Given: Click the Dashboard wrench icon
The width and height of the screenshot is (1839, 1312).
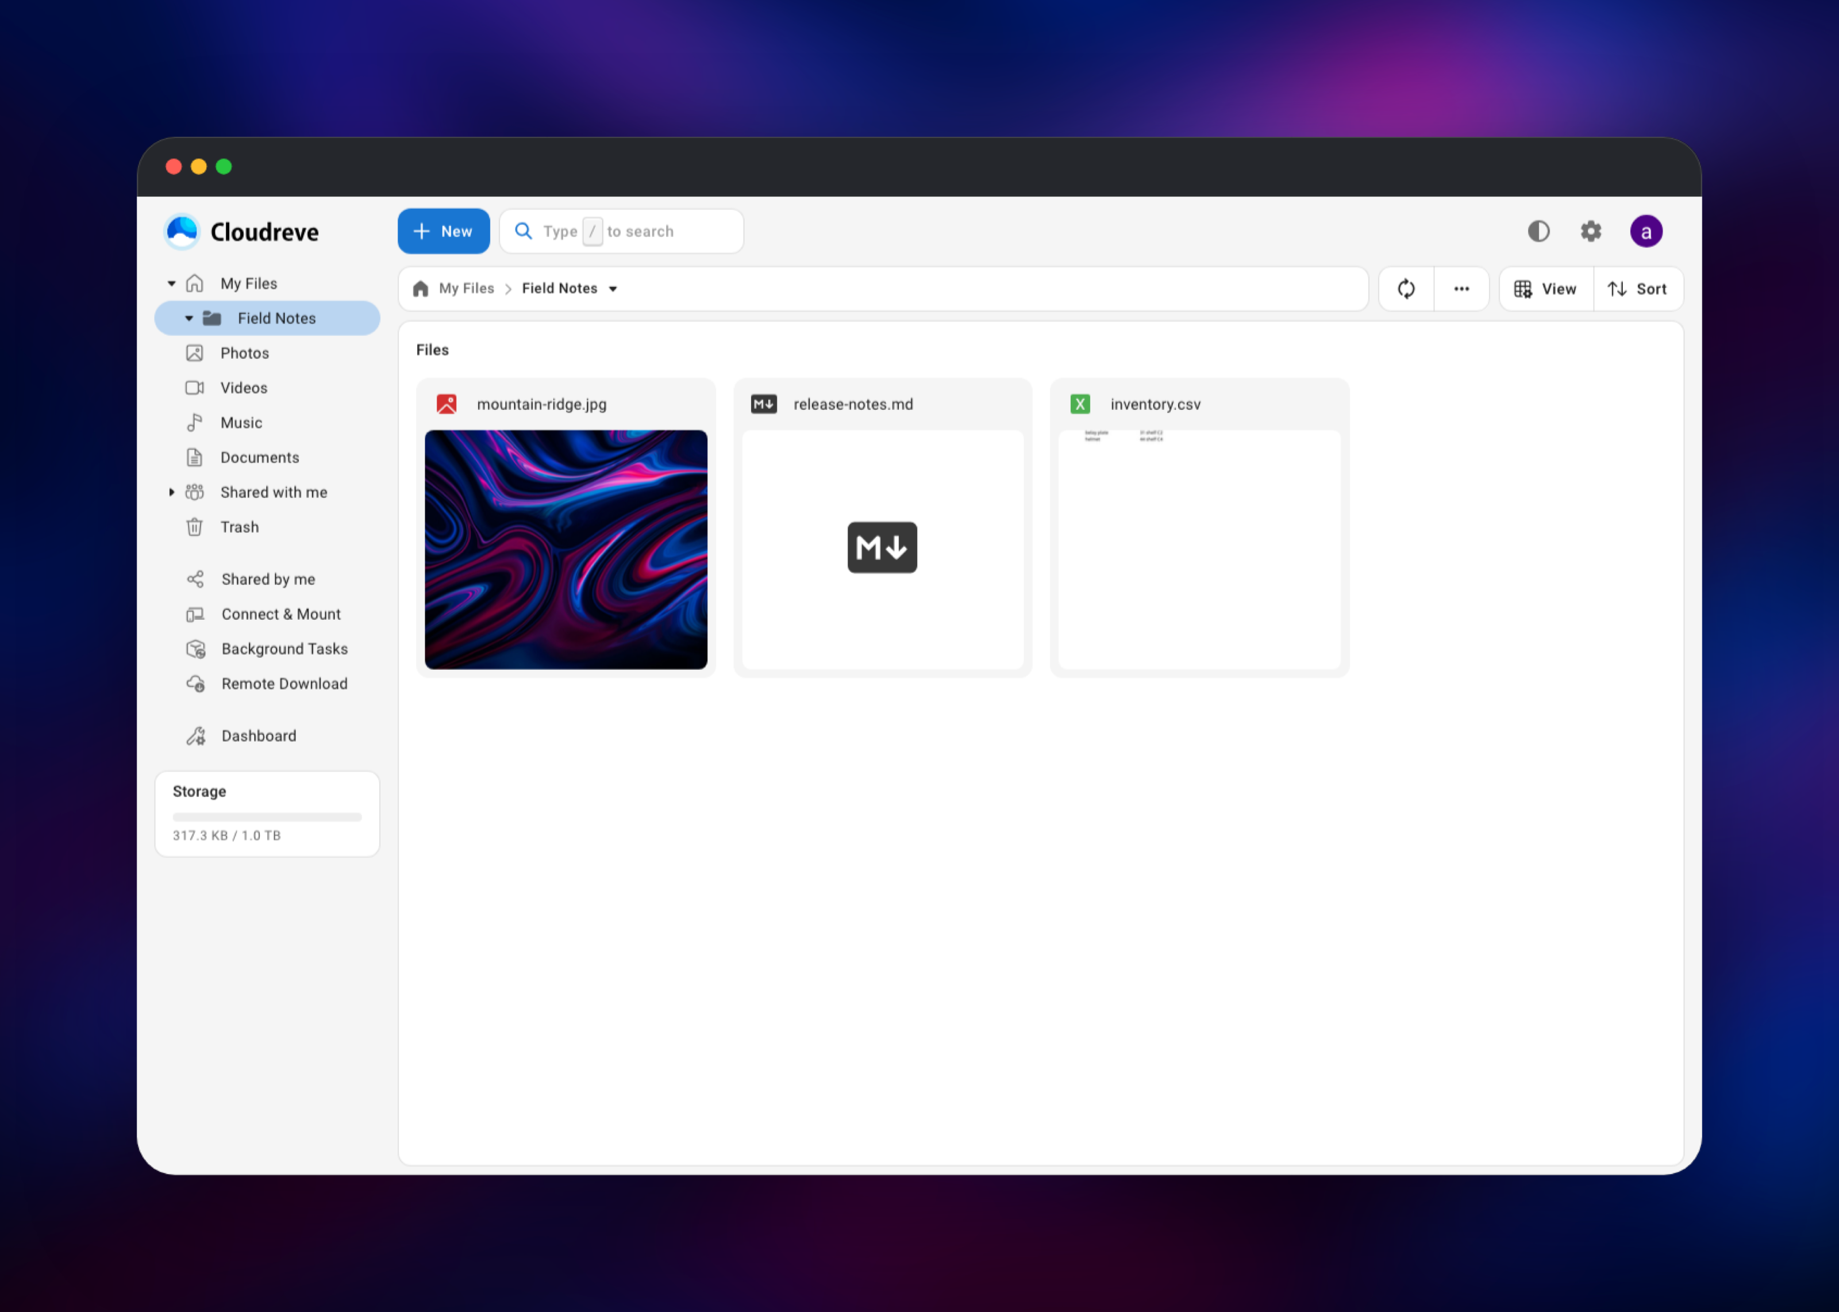Looking at the screenshot, I should [x=195, y=736].
